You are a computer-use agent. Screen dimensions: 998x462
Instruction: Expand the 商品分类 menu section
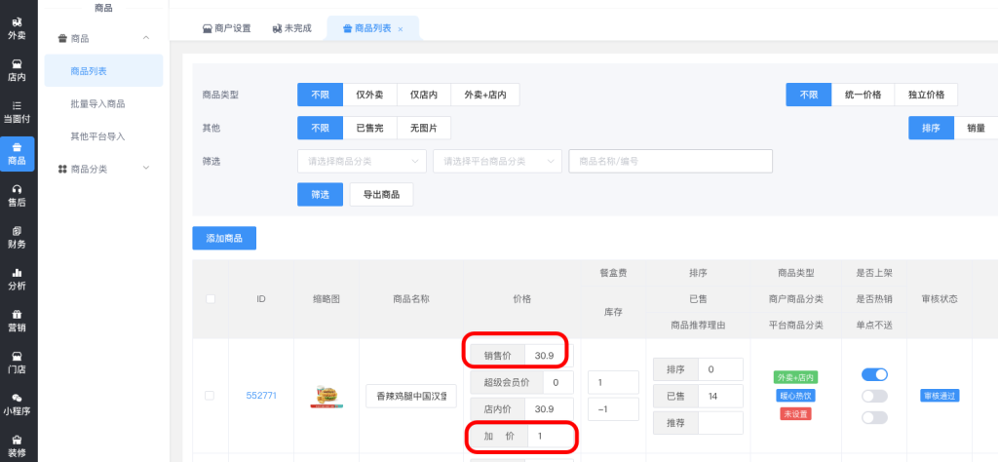click(101, 169)
